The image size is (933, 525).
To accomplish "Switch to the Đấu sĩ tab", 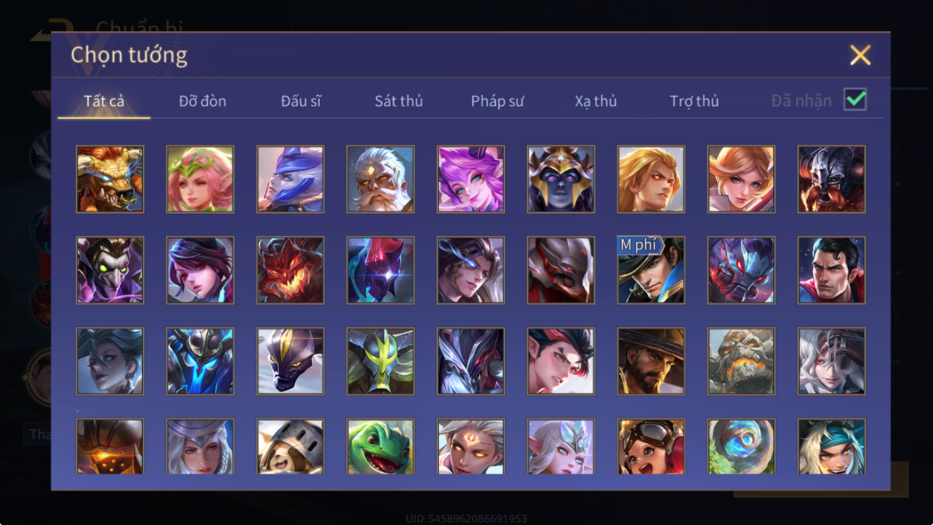I will pos(301,101).
